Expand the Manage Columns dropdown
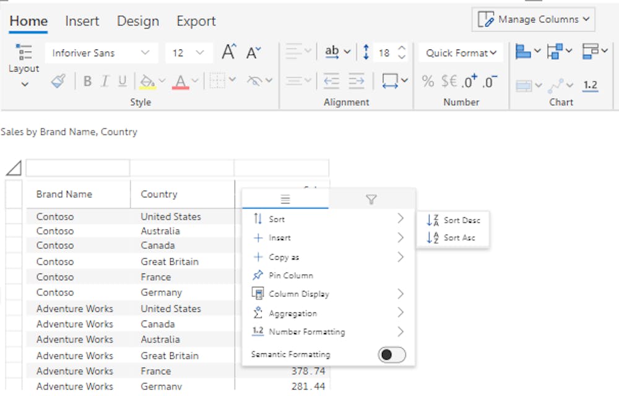This screenshot has height=396, width=619. tap(586, 19)
